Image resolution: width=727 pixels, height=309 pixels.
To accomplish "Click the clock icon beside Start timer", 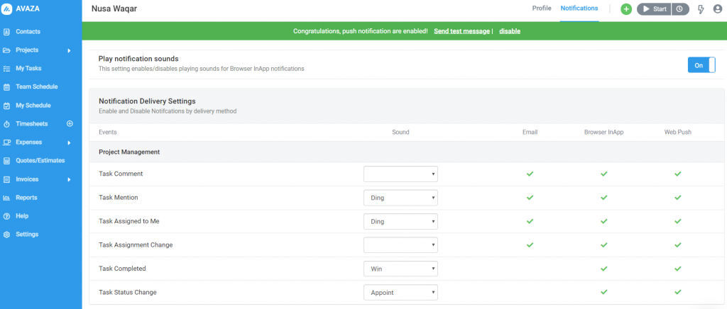I will click(x=679, y=9).
